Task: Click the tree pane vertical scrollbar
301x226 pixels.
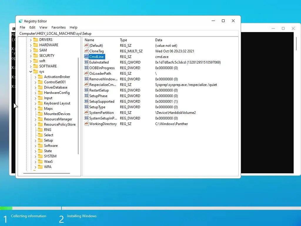Action: pyautogui.click(x=78, y=106)
